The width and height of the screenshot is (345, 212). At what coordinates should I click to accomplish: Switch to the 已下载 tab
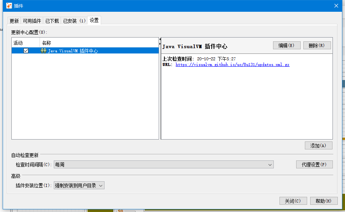coord(52,21)
